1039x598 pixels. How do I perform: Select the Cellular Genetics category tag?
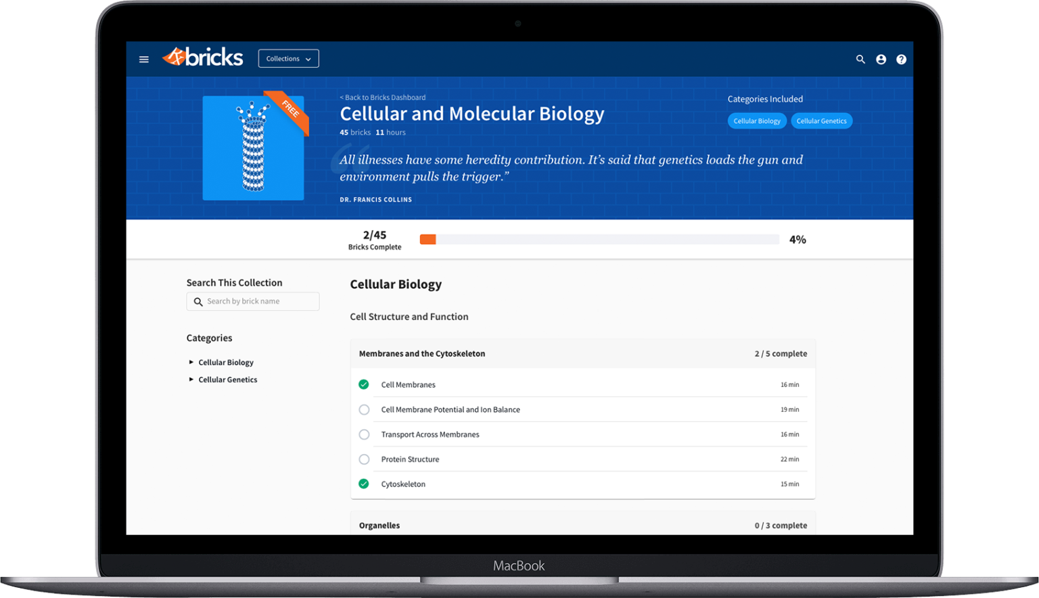click(821, 120)
